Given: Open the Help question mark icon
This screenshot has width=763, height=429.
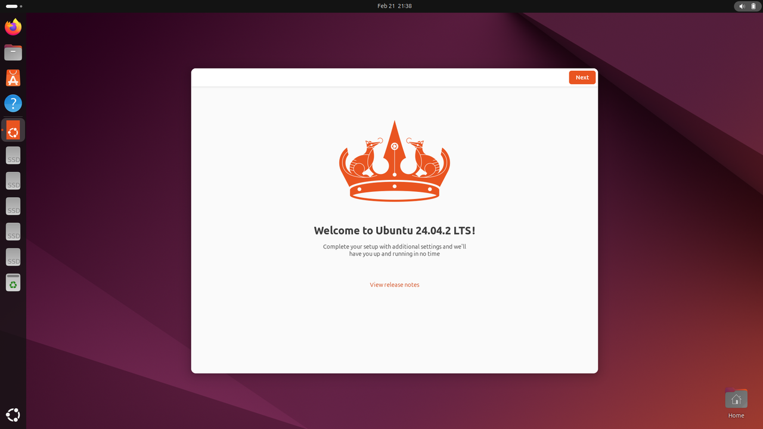Looking at the screenshot, I should [x=13, y=104].
